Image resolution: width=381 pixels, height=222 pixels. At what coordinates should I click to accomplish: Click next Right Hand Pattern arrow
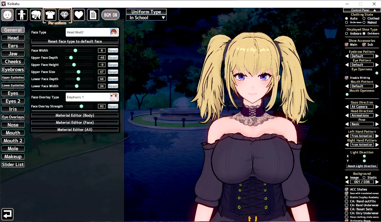[377, 145]
